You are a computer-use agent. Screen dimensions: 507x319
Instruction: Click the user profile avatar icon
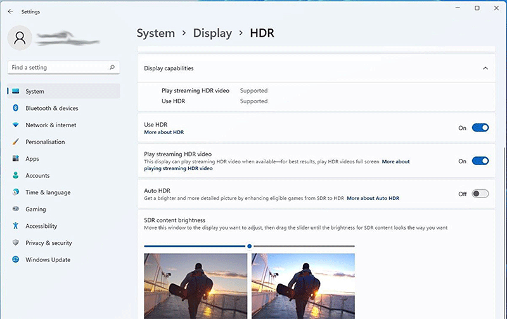click(20, 38)
